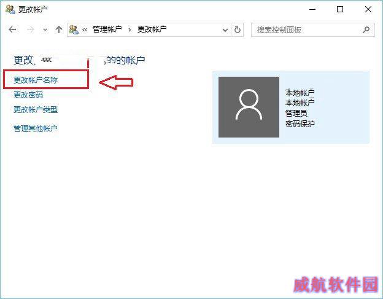The width and height of the screenshot is (383, 299).
Task: Expand the address bar history dropdown
Action: [225, 30]
